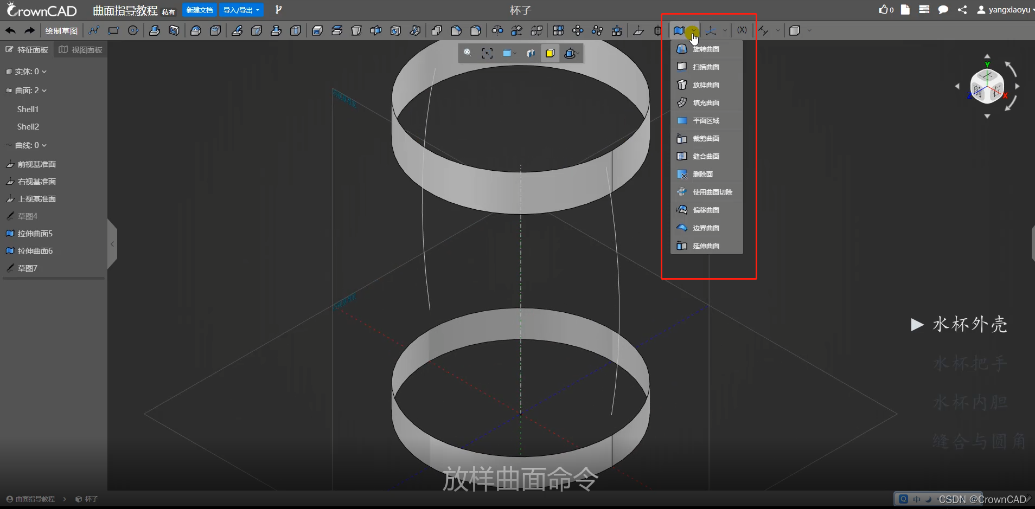1035x509 pixels.
Task: Click the extrude boss feature icon
Action: click(155, 30)
